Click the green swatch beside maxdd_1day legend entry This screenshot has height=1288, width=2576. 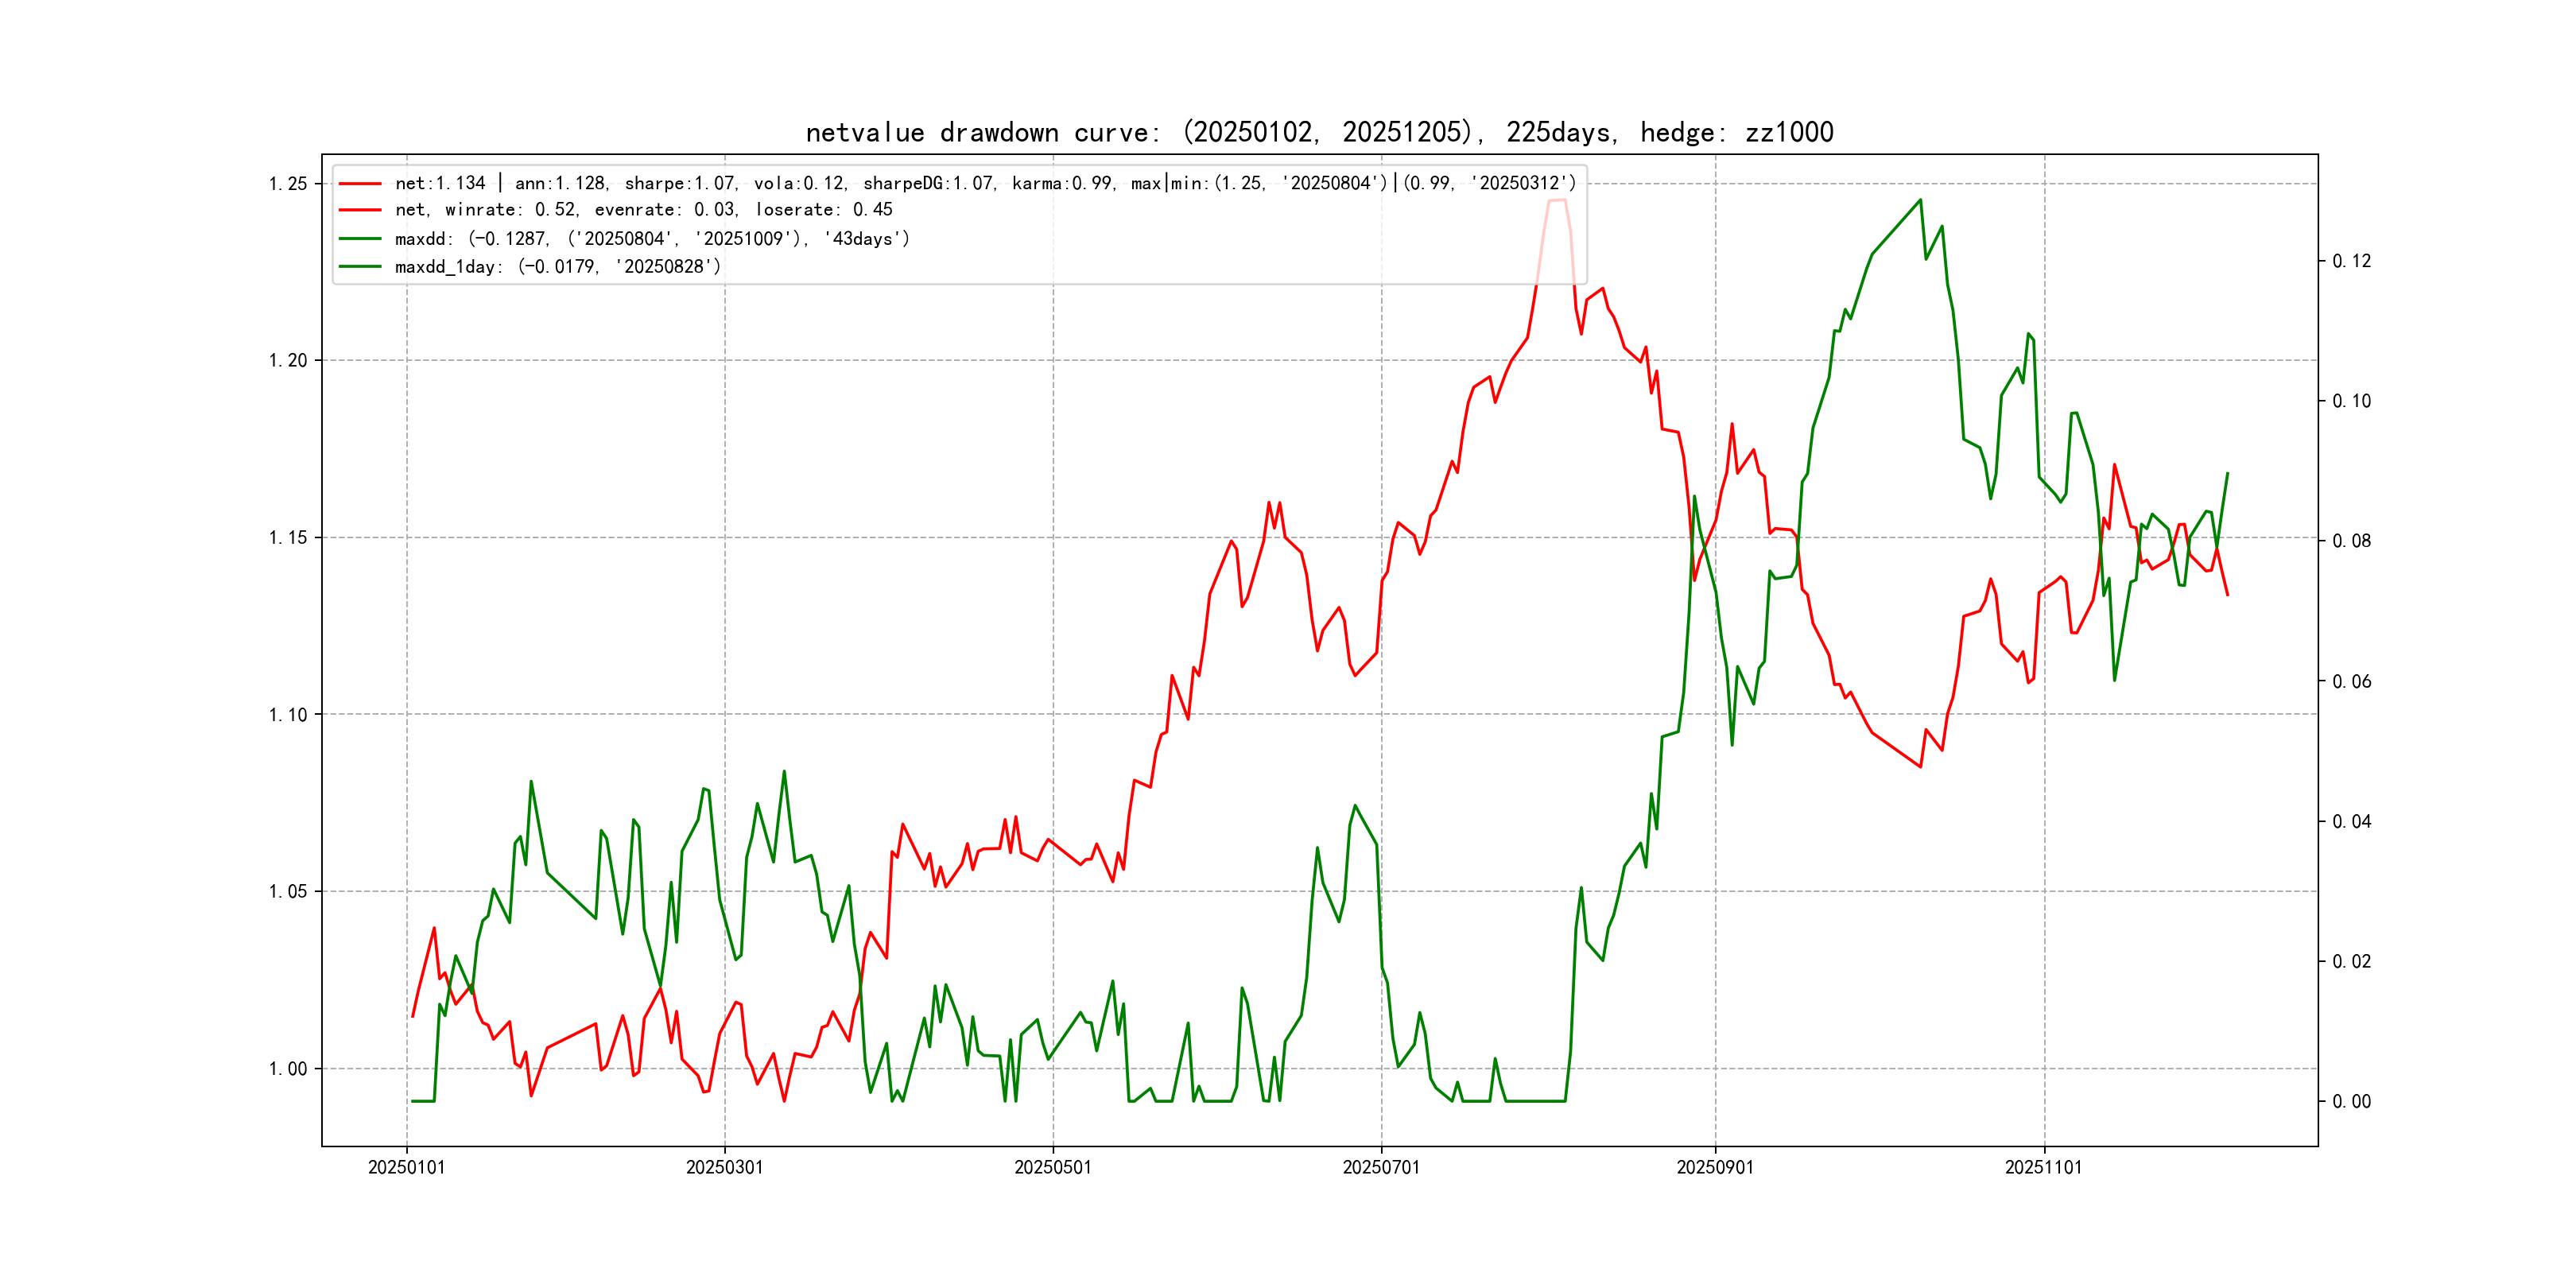360,267
